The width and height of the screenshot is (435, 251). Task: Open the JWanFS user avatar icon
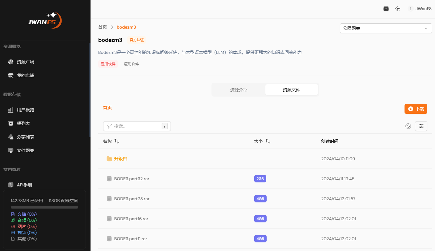[x=411, y=9]
